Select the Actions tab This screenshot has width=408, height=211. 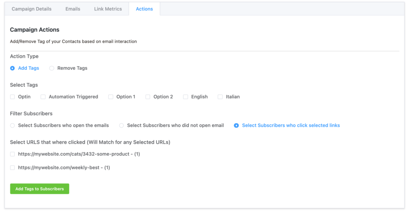[x=144, y=9]
